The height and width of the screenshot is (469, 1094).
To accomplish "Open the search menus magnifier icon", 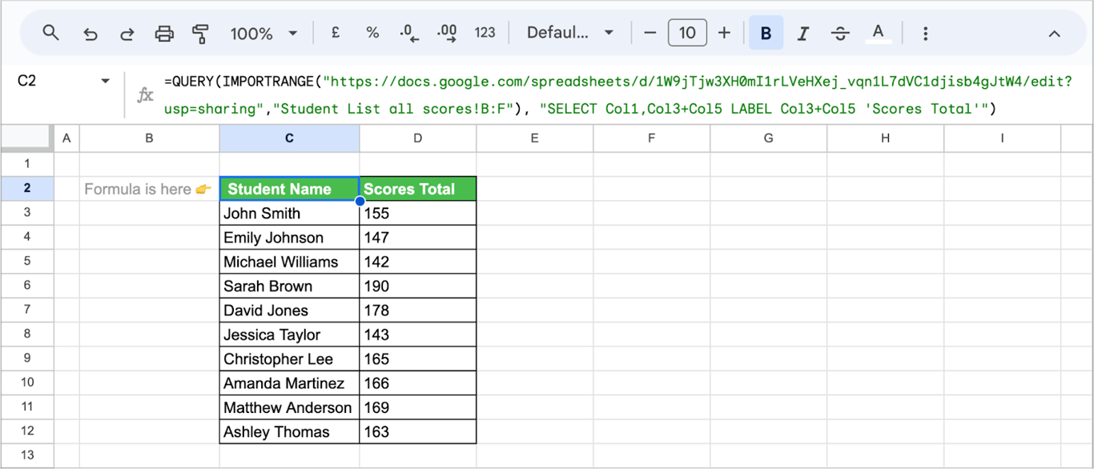I will [51, 33].
